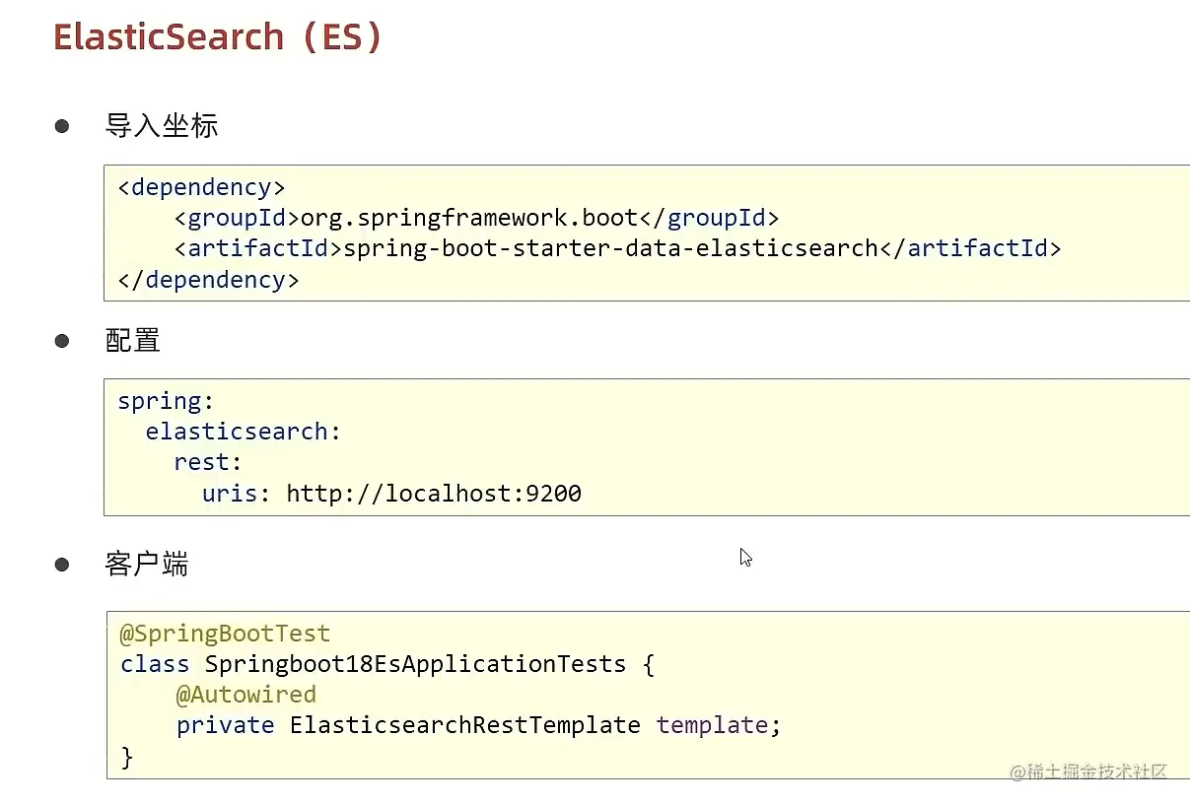The width and height of the screenshot is (1190, 804).
Task: Click the elasticsearch: YAML key
Action: tap(244, 432)
